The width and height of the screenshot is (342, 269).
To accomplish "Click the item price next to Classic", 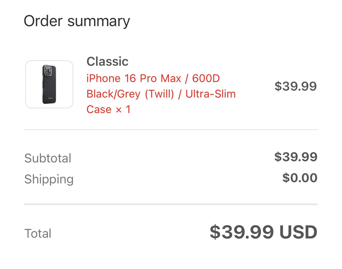I will click(x=296, y=86).
